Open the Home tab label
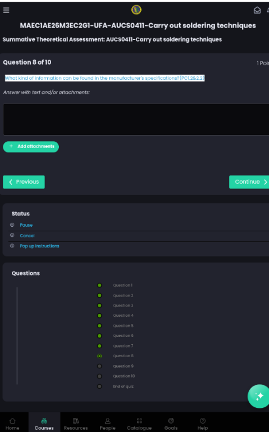The image size is (269, 432). pyautogui.click(x=12, y=428)
